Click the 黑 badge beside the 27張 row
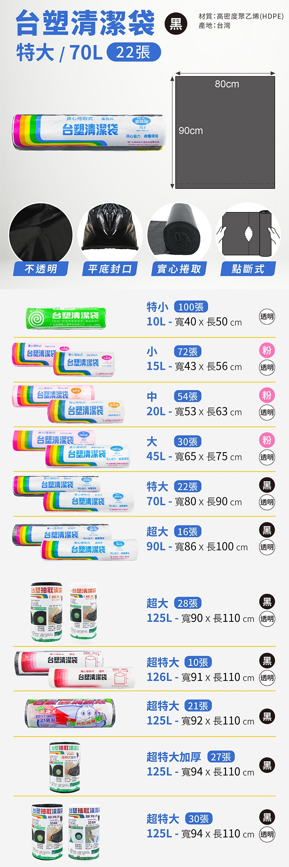Image resolution: width=289 pixels, height=867 pixels. pos(267,765)
